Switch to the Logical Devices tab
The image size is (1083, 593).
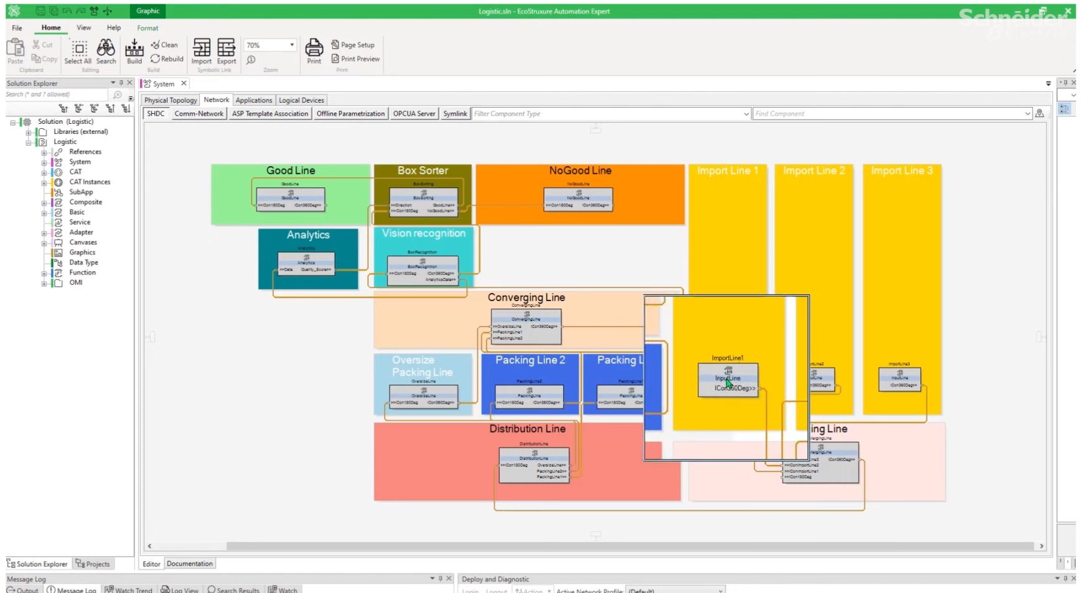301,100
